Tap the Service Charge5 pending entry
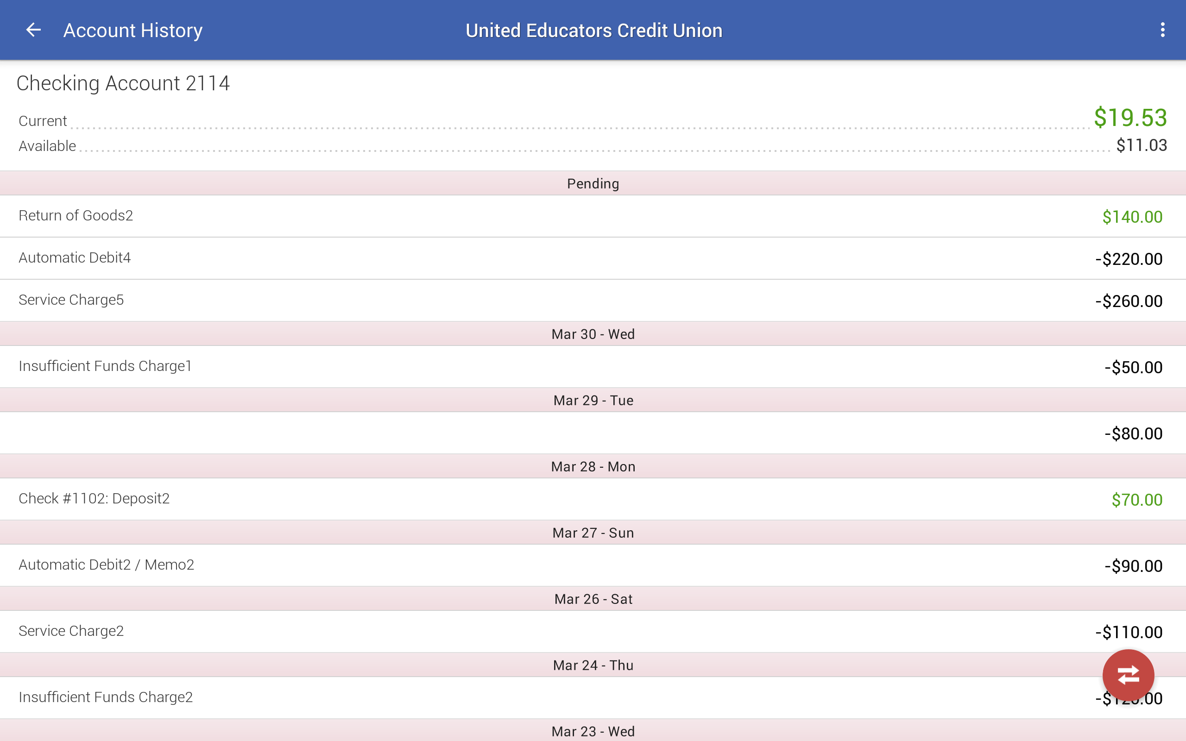The image size is (1186, 741). (593, 300)
